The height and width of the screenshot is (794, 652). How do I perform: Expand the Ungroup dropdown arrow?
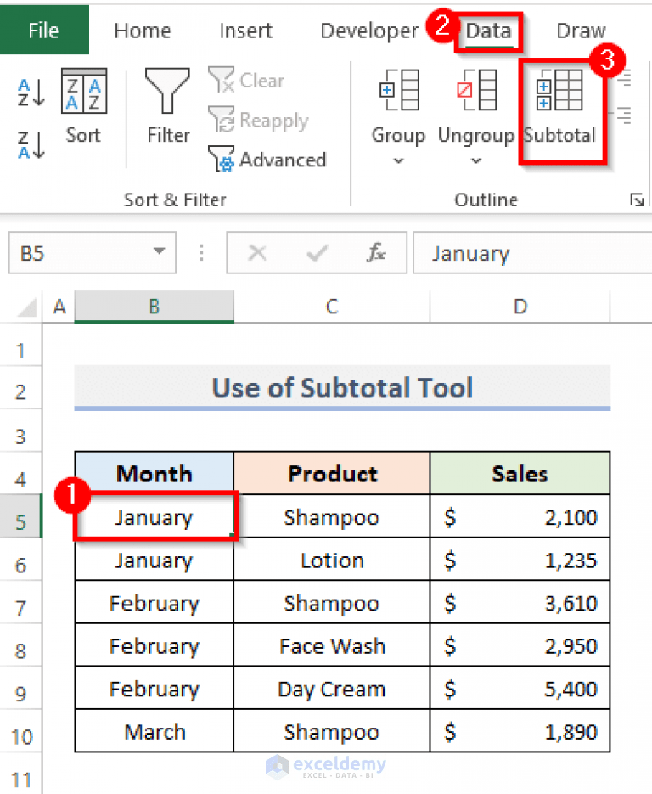coord(475,160)
